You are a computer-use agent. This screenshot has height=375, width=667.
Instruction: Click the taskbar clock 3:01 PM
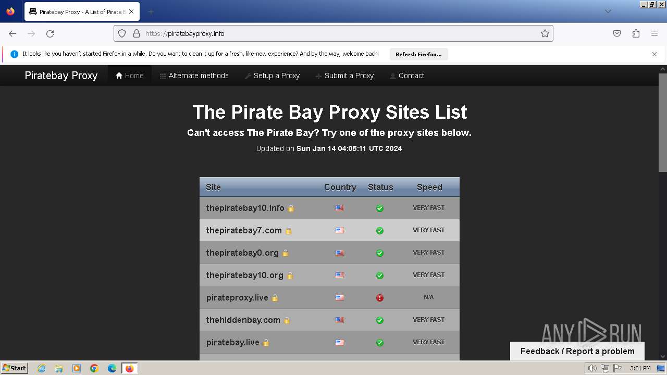coord(640,368)
